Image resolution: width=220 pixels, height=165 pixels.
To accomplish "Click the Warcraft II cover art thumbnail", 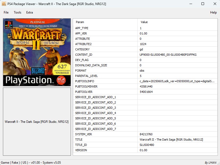I will pyautogui.click(x=37, y=52).
